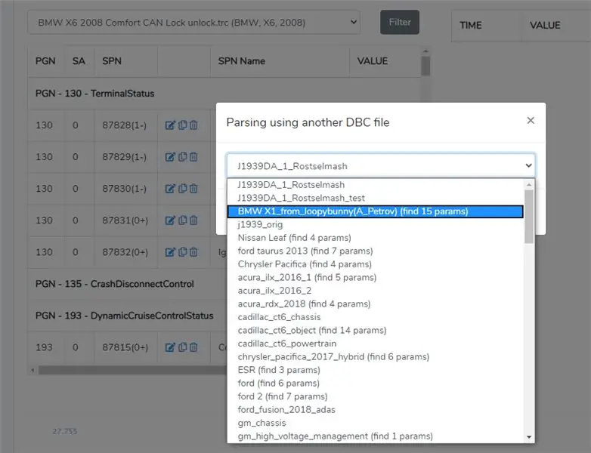Select acura_ilx_2016_2 option

click(x=375, y=291)
